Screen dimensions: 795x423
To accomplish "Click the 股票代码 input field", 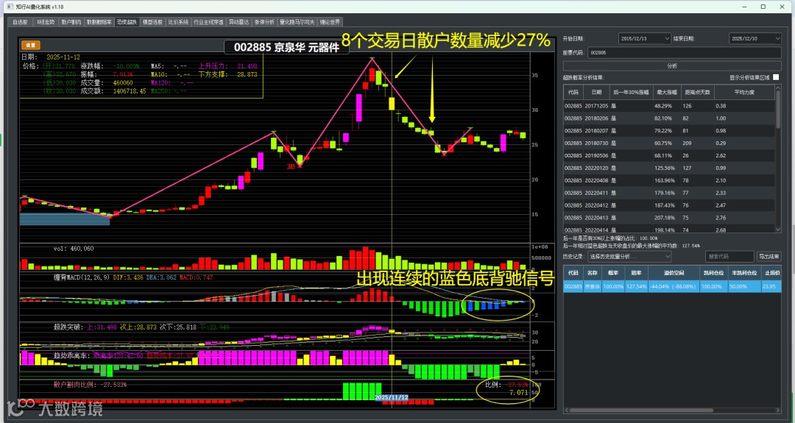I will coord(685,53).
